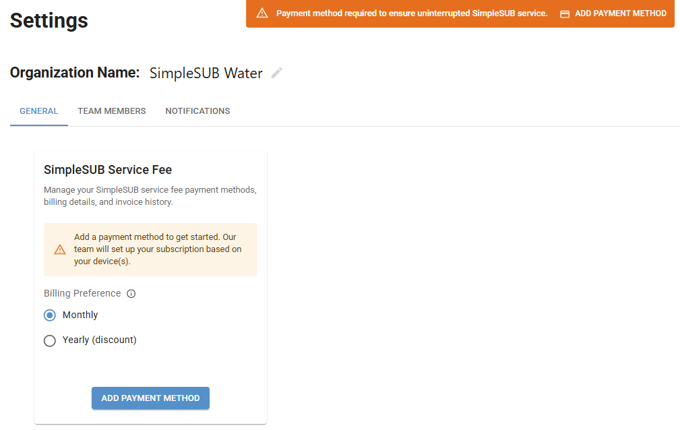Image resolution: width=680 pixels, height=430 pixels.
Task: Click the Settings page heading
Action: click(x=49, y=20)
